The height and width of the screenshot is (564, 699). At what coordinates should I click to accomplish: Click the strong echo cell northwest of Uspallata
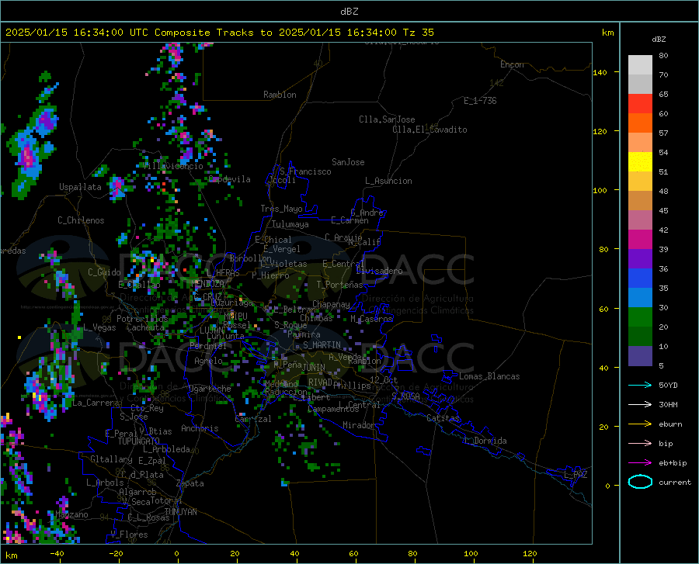click(x=29, y=156)
